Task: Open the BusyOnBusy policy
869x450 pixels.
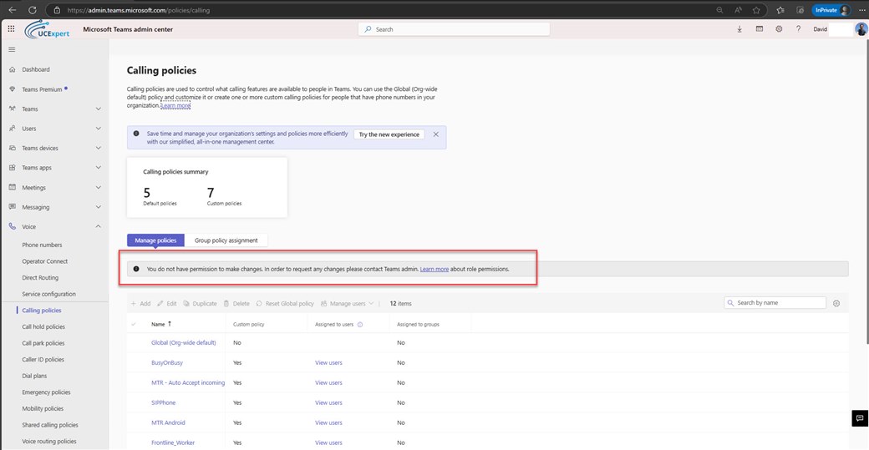Action: click(167, 362)
